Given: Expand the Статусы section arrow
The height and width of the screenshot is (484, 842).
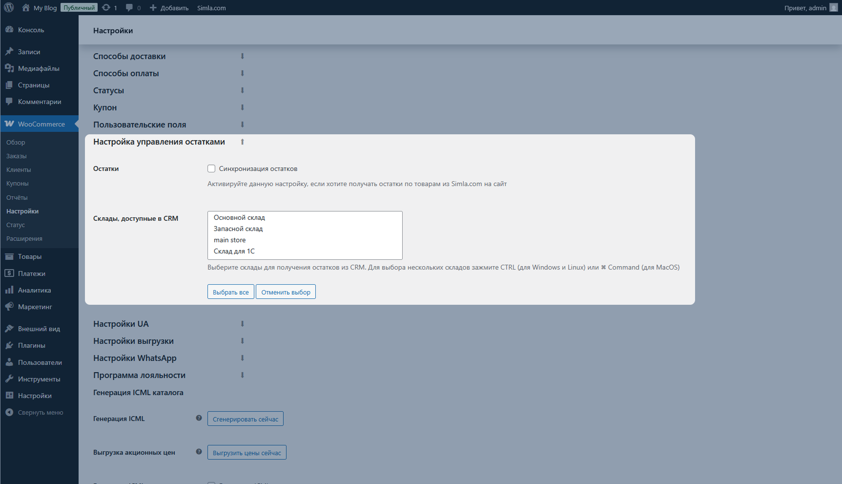Looking at the screenshot, I should [x=242, y=90].
